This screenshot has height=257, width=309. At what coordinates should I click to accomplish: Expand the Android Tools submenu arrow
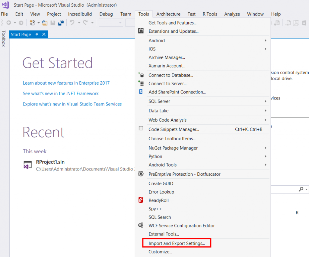[266, 165]
